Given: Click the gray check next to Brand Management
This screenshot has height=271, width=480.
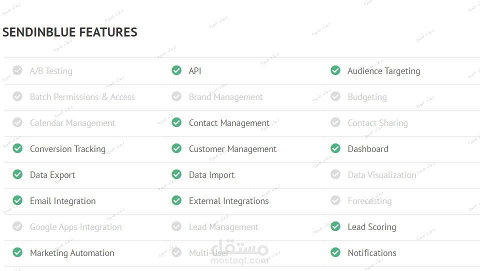Looking at the screenshot, I should tap(176, 96).
